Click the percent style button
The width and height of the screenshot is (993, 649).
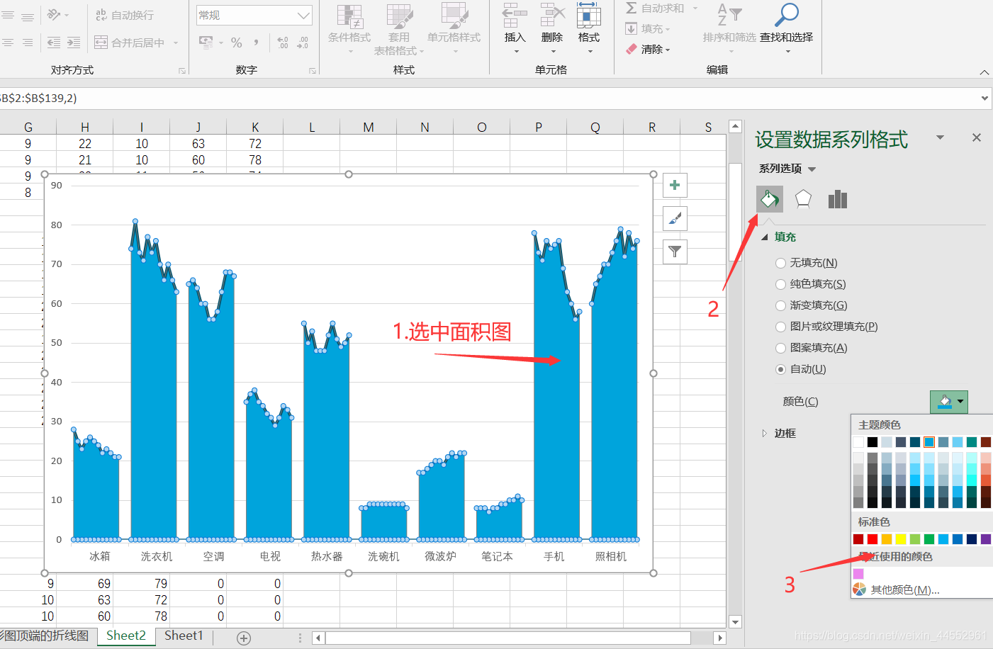[x=237, y=43]
